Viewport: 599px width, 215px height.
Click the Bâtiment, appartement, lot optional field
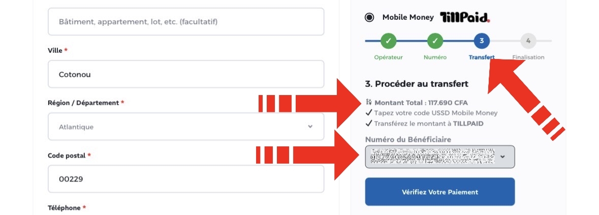point(185,21)
